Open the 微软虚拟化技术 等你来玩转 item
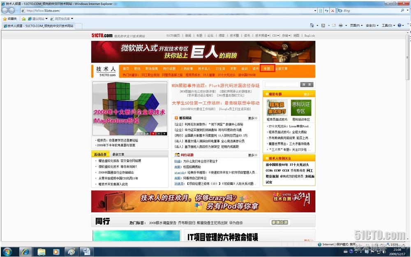Screen dimensions: 411x257 tap(118, 166)
